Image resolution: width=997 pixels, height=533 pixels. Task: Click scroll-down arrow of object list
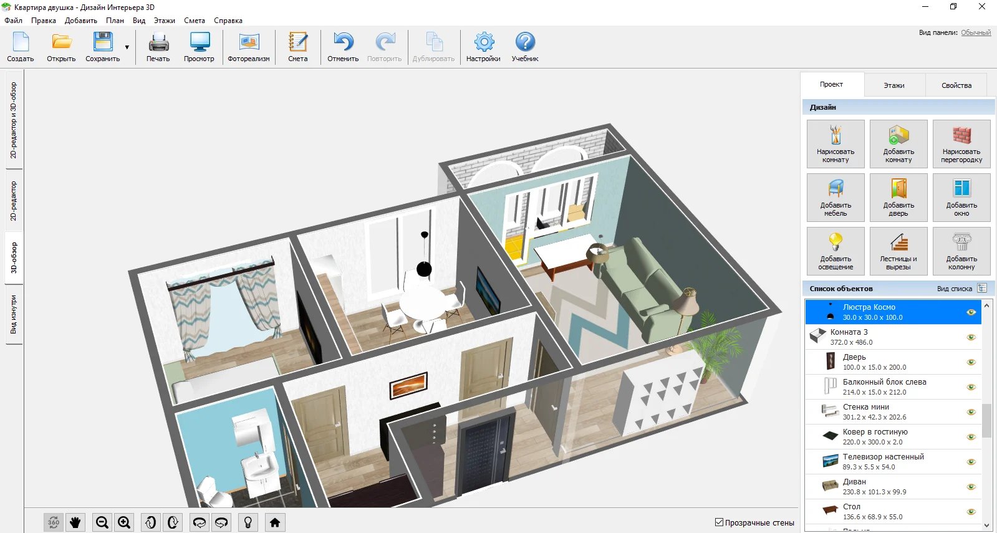(986, 525)
